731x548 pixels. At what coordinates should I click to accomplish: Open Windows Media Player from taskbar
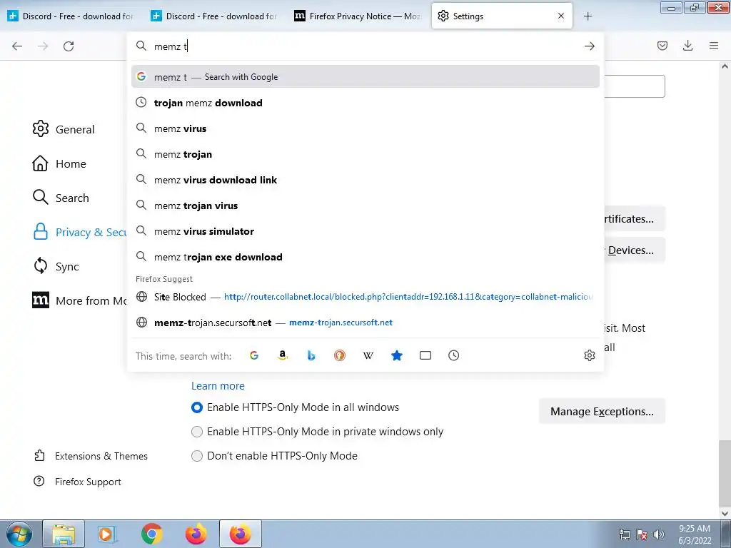pyautogui.click(x=107, y=534)
